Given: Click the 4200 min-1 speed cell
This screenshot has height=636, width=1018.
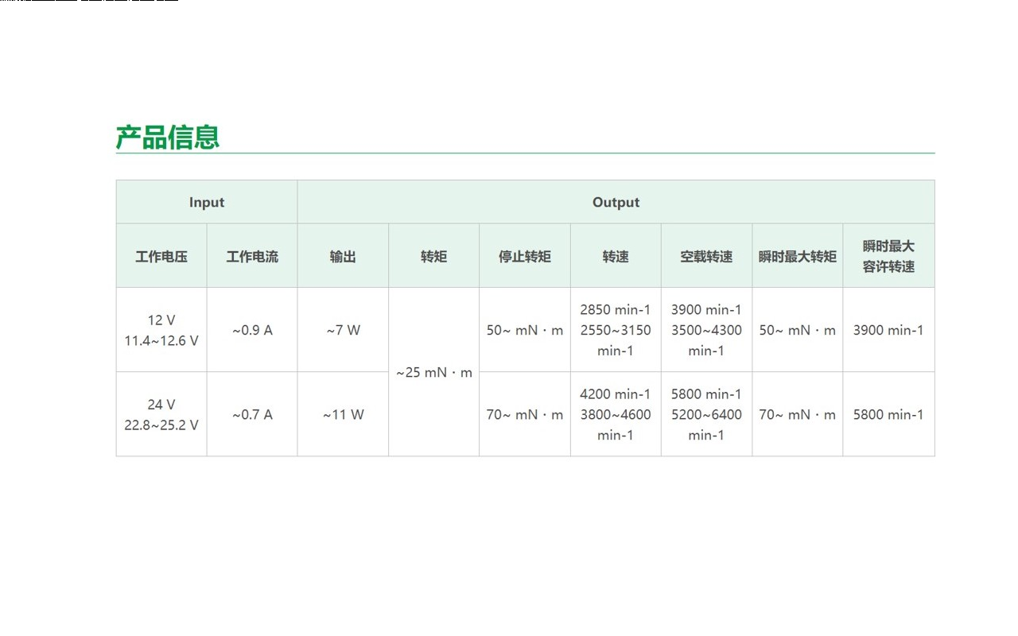Looking at the screenshot, I should (x=616, y=414).
